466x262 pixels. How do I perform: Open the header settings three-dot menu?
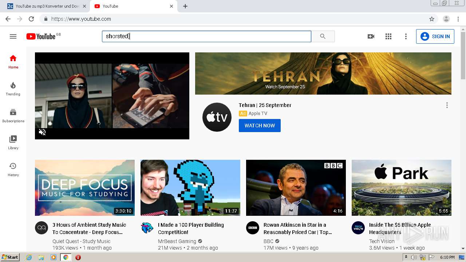(406, 36)
